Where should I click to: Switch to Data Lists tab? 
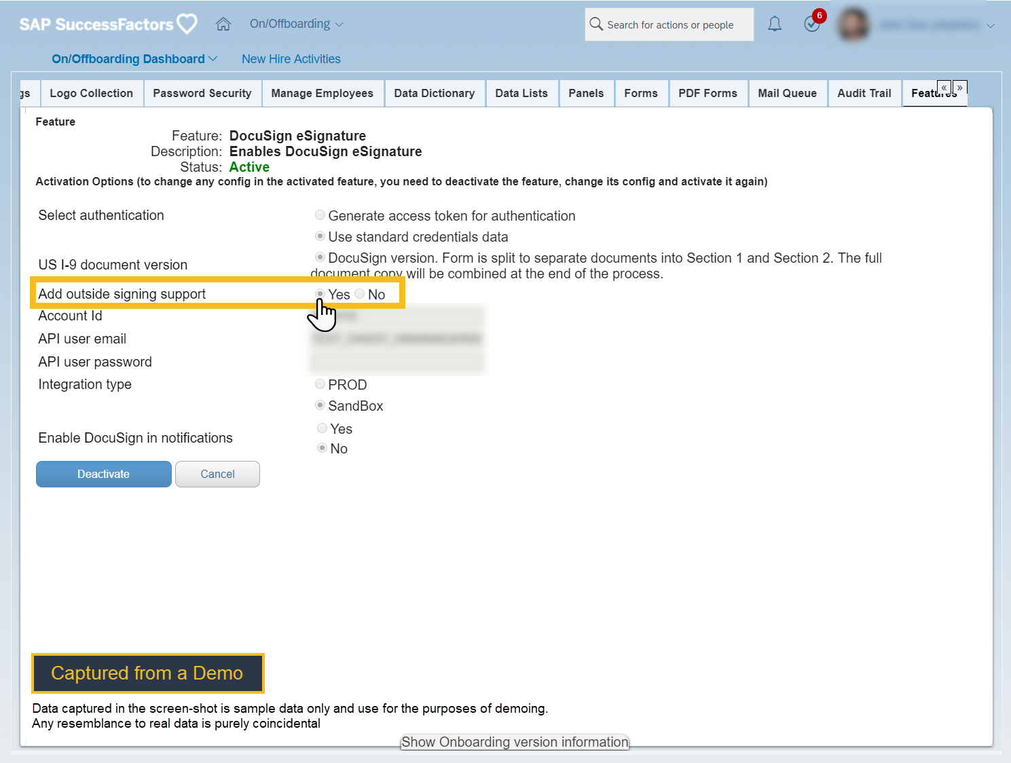point(521,93)
